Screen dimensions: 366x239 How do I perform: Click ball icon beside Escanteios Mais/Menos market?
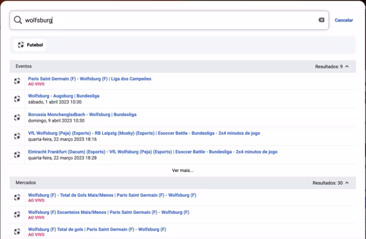click(17, 214)
